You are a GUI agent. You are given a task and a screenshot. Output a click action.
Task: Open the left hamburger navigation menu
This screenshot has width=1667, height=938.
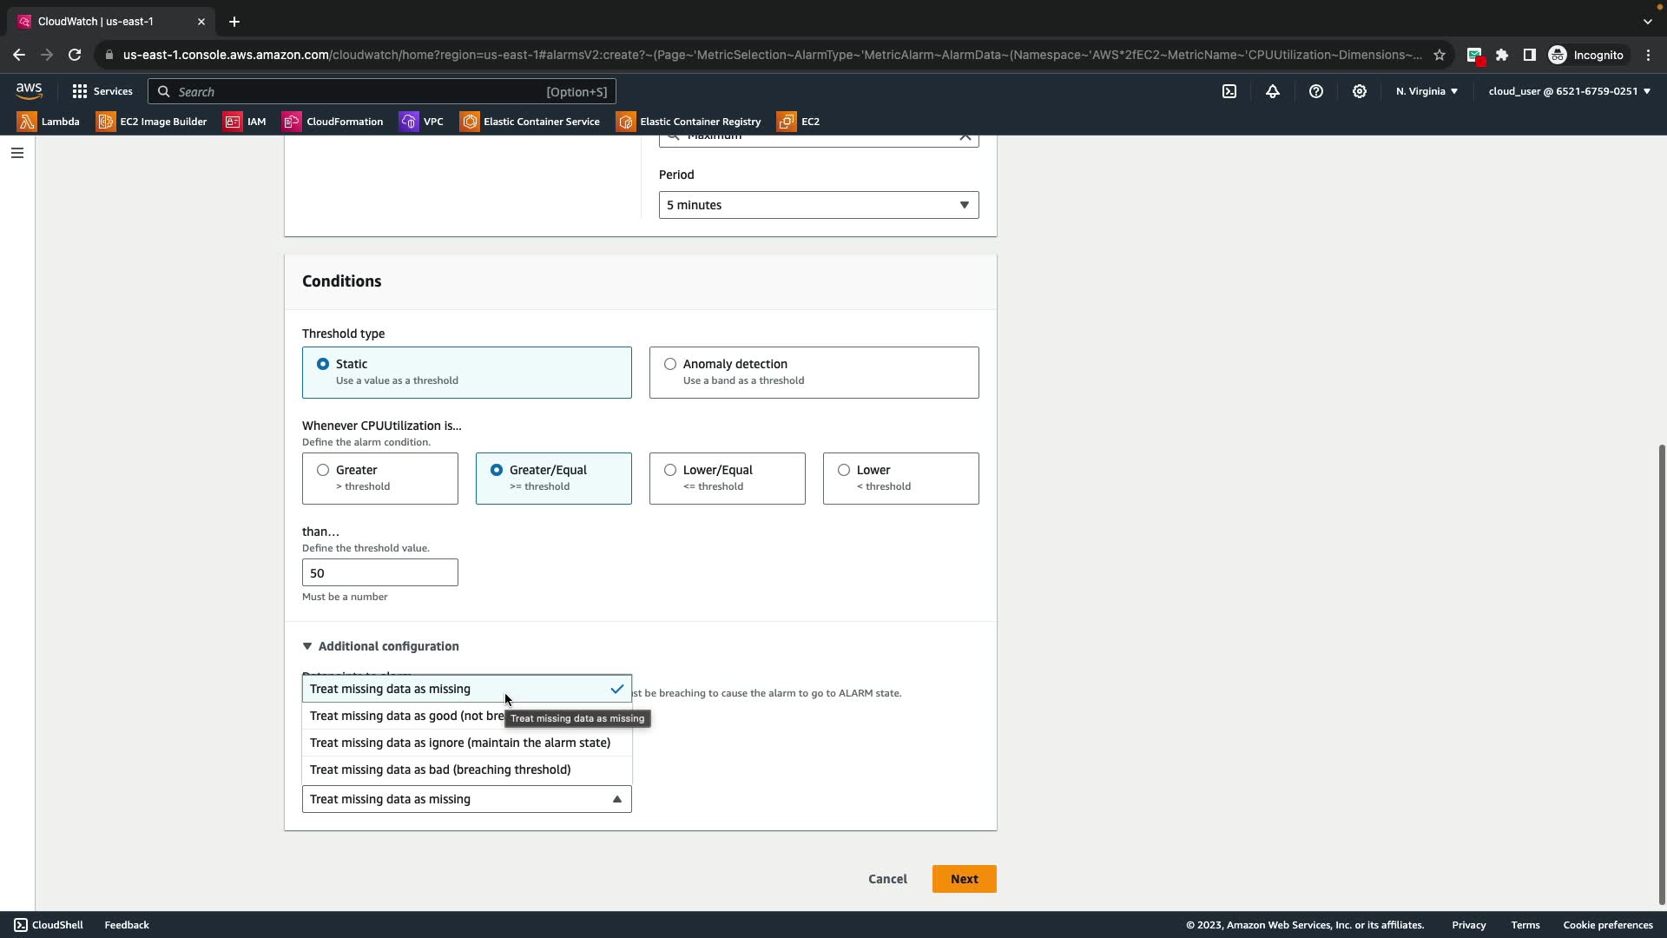16,153
